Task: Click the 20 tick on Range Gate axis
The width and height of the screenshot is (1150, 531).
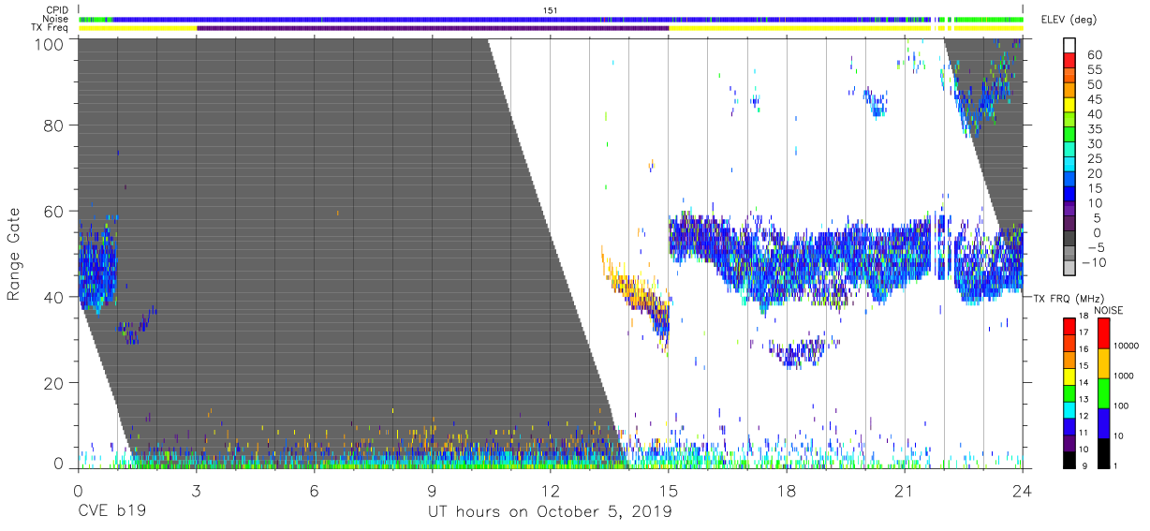Action: pos(52,383)
